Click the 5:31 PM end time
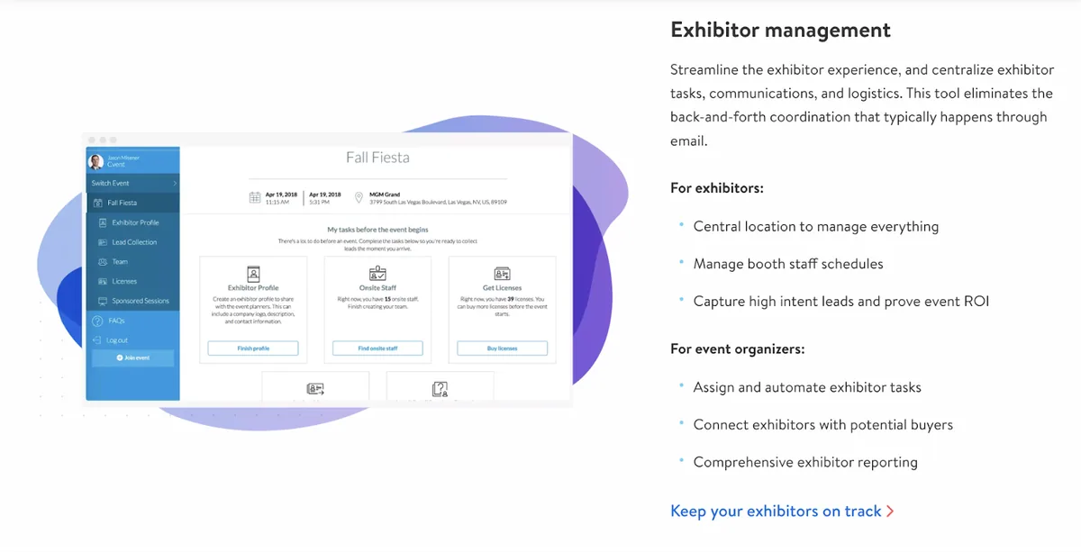Image resolution: width=1081 pixels, height=552 pixels. click(x=320, y=202)
